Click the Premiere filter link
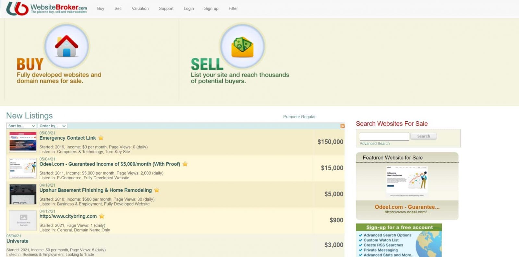This screenshot has width=519, height=257. coord(292,117)
